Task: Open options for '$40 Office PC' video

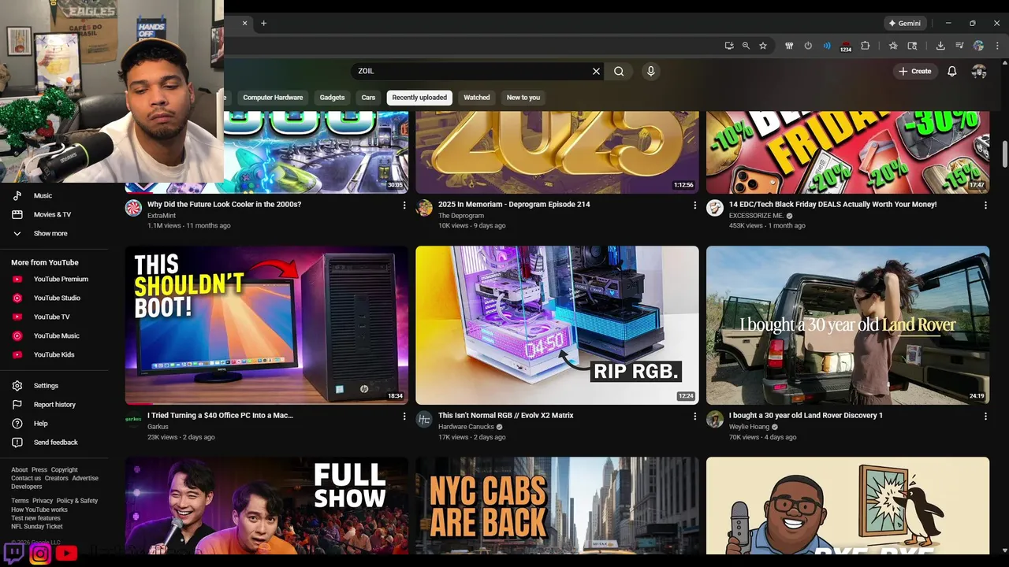Action: coord(404,416)
